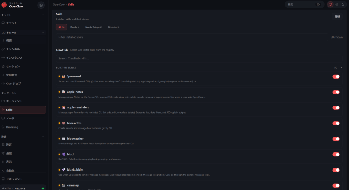Show the Ready skills tab
The image size is (349, 190).
coord(74,27)
